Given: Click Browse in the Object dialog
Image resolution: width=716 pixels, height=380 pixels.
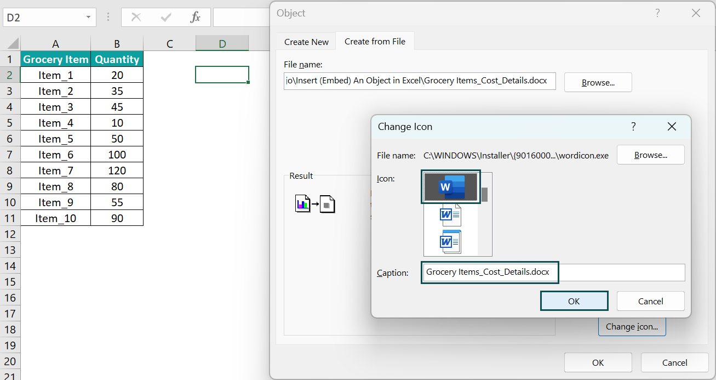Looking at the screenshot, I should [x=598, y=82].
